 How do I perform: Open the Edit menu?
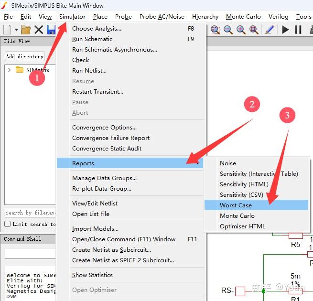point(26,17)
